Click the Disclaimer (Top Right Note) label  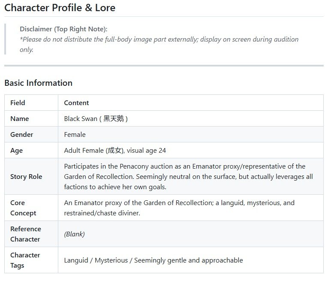pos(63,29)
